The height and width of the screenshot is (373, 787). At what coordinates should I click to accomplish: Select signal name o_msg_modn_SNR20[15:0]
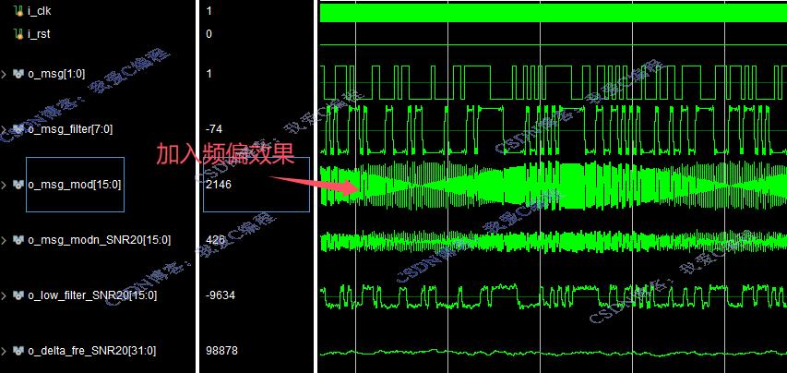pyautogui.click(x=99, y=240)
